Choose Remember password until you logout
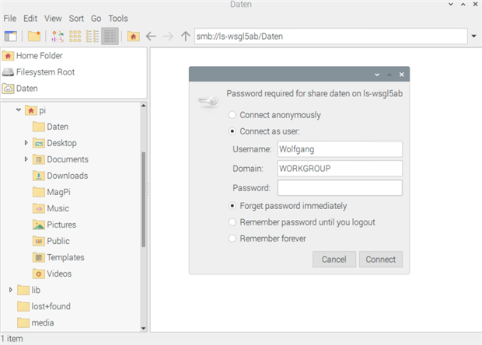The width and height of the screenshot is (482, 345). (232, 222)
